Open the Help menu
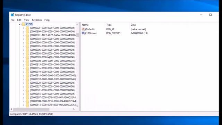This screenshot has height=125, width=222. (x=47, y=20)
